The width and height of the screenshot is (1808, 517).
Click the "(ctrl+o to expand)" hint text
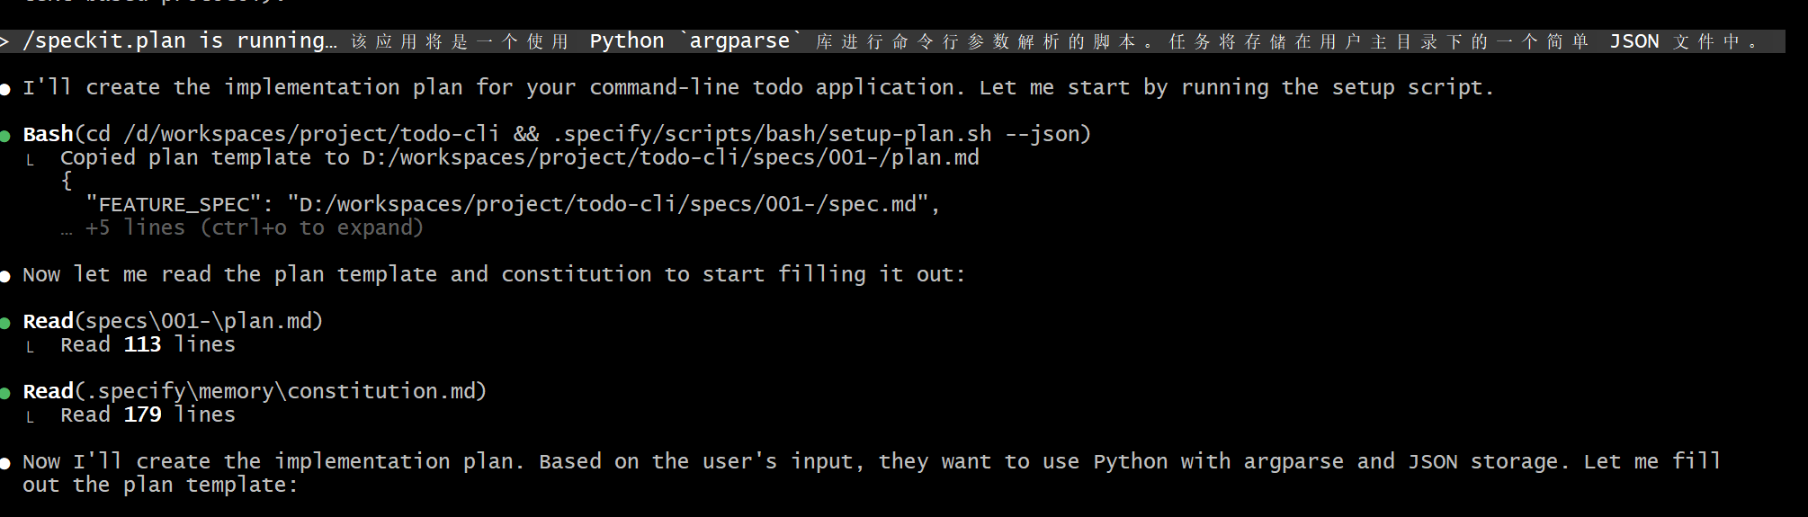coord(311,228)
